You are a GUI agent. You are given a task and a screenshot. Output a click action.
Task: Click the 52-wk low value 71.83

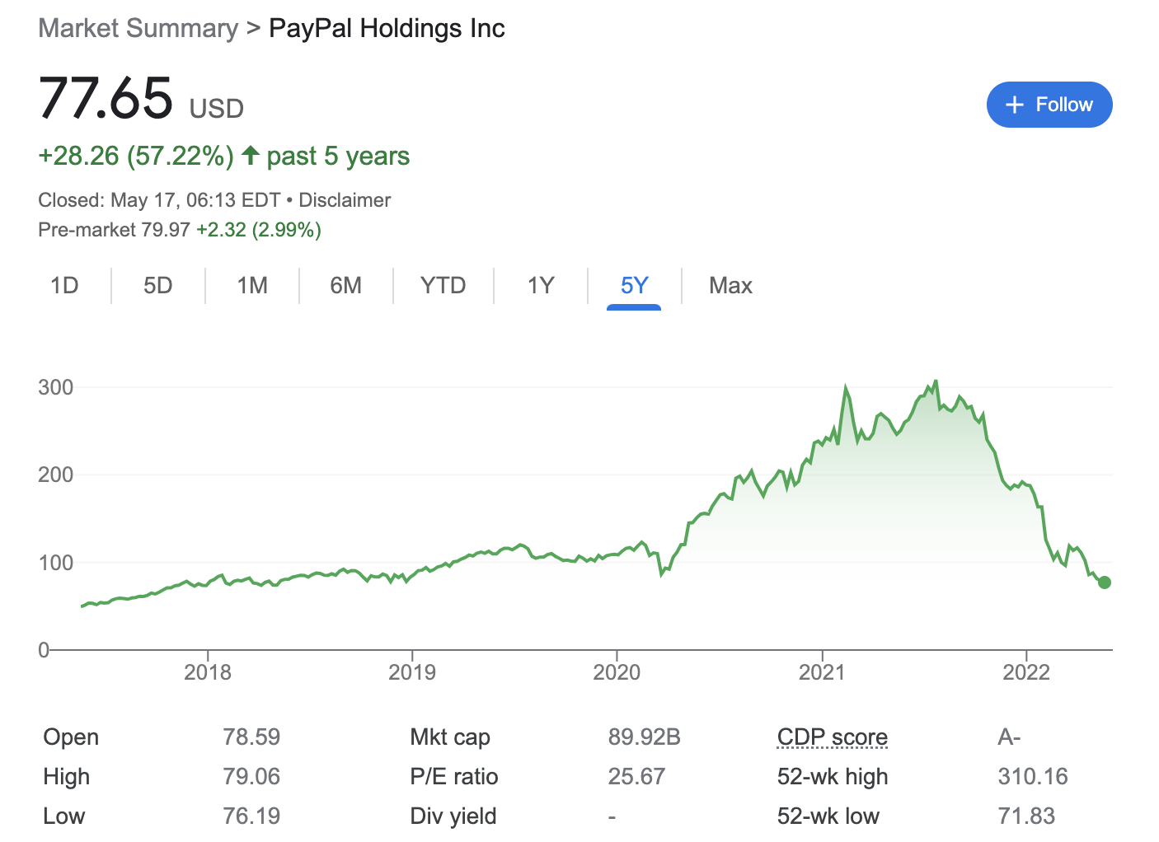tap(1026, 816)
